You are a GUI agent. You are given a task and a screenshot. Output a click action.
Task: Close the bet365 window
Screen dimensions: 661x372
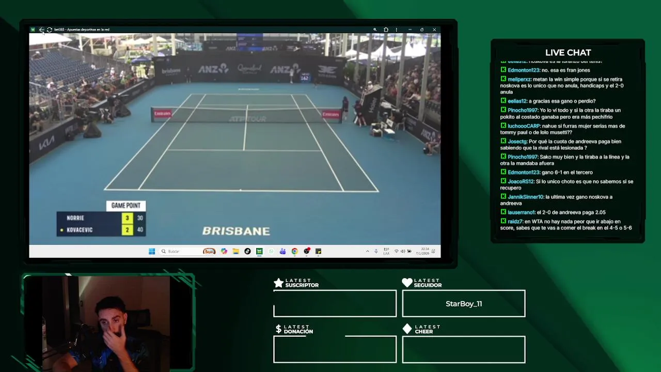tap(434, 29)
